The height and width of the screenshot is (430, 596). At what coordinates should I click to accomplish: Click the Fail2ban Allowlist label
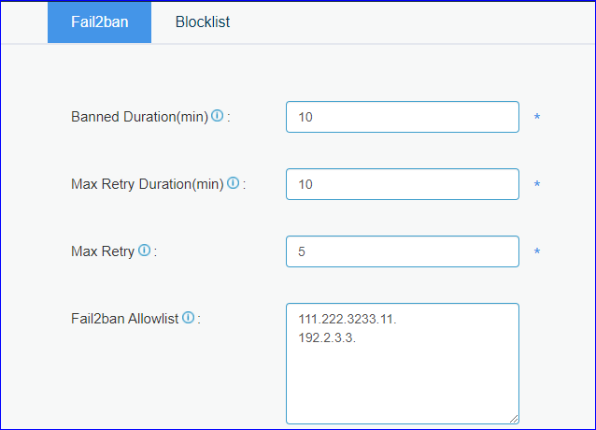click(125, 319)
